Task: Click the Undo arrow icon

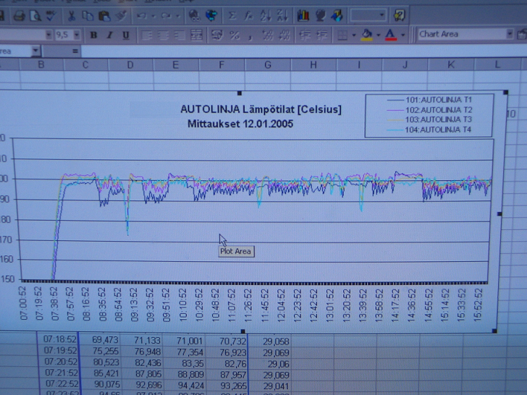Action: (142, 15)
